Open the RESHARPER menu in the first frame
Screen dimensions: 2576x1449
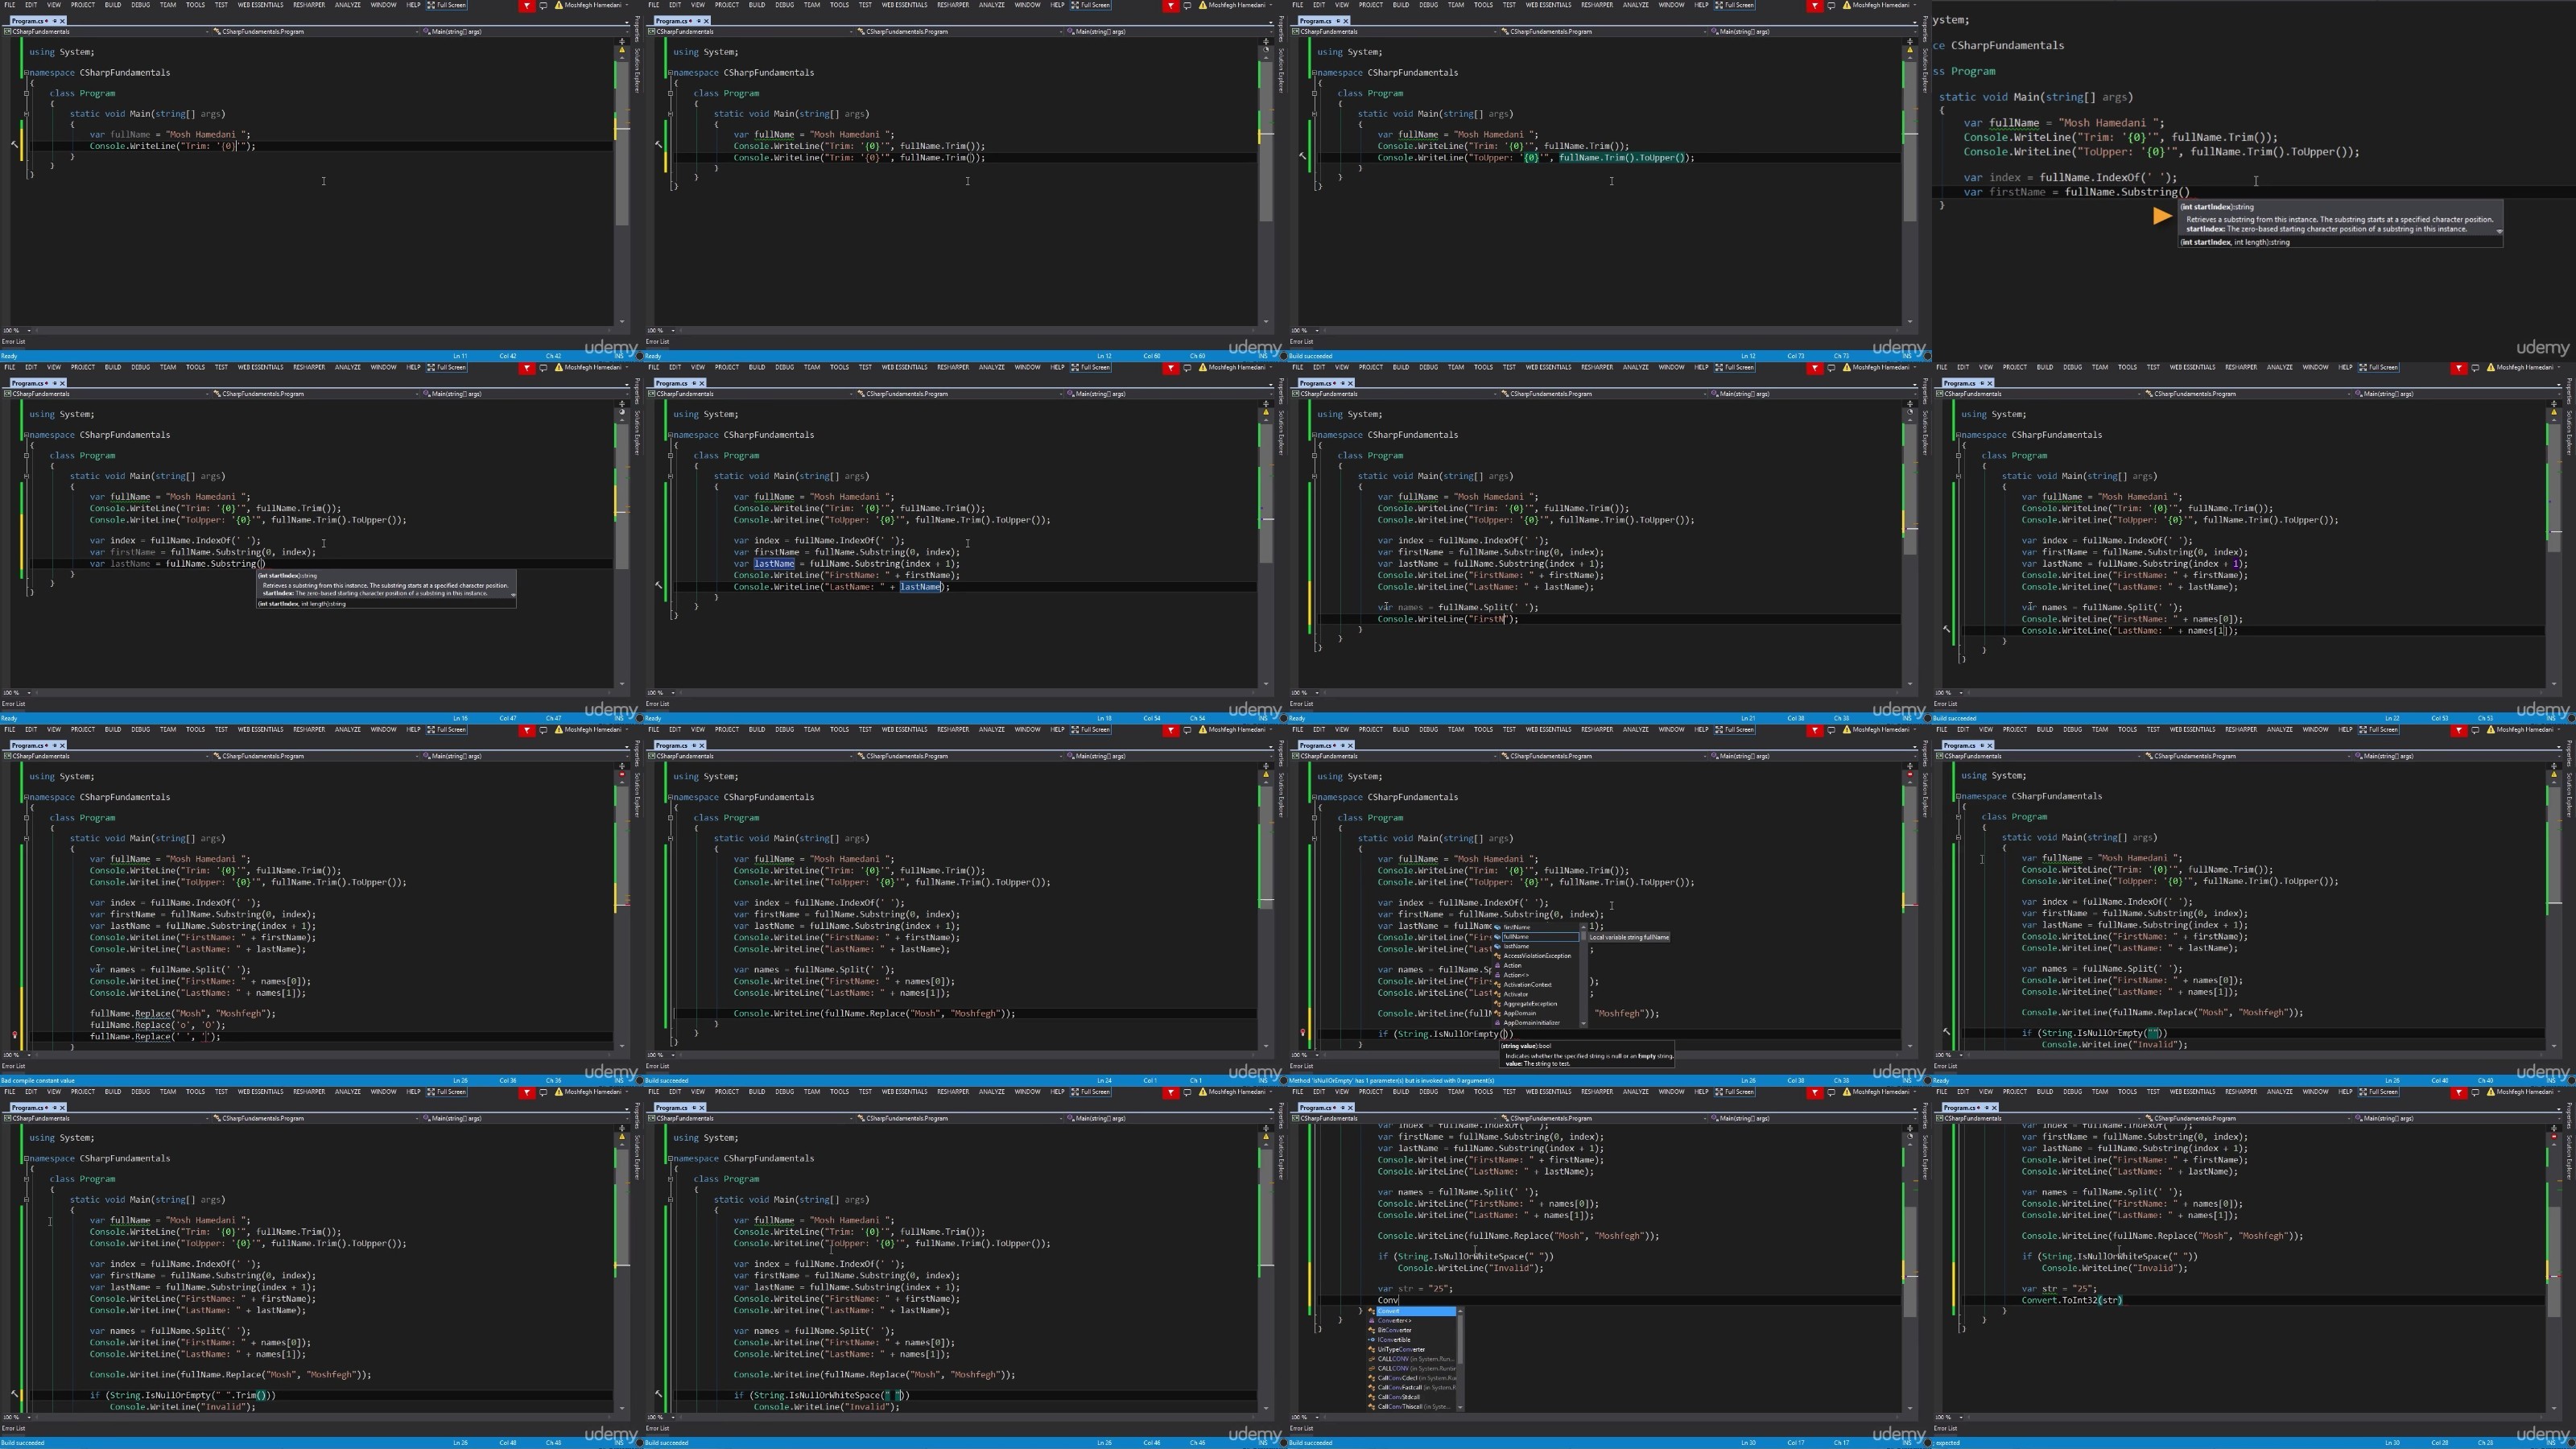(x=308, y=5)
